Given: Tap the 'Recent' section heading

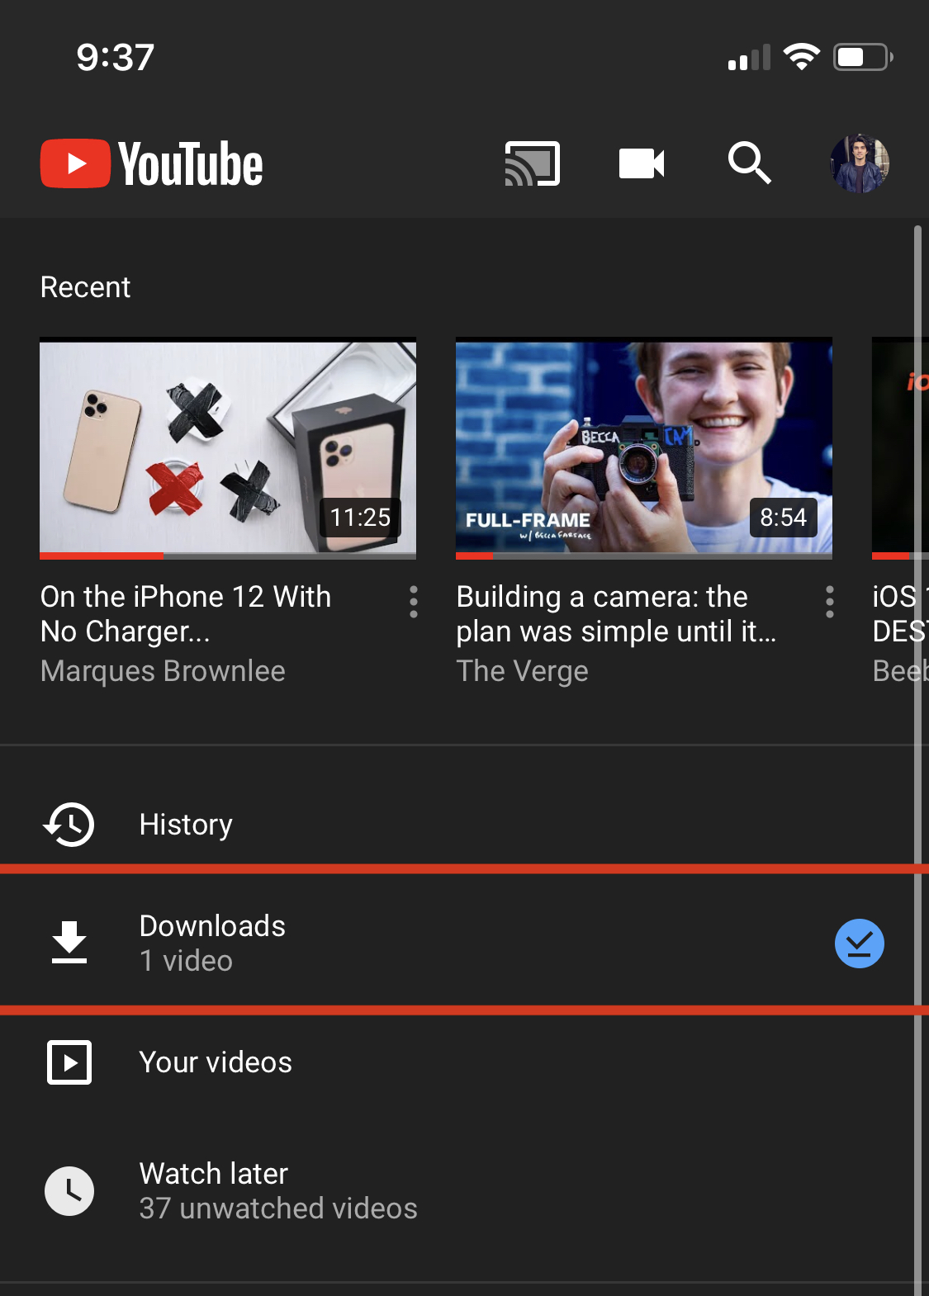Looking at the screenshot, I should 85,287.
